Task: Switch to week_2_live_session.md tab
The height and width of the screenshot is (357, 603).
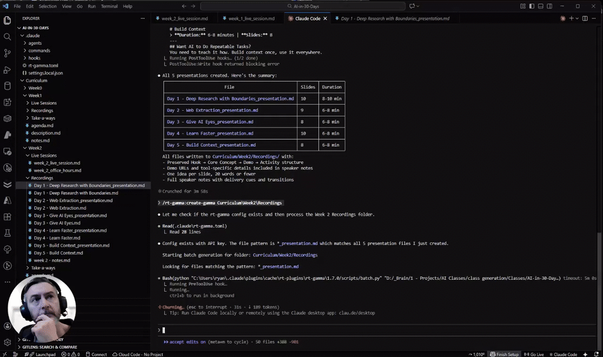Action: coord(184,18)
